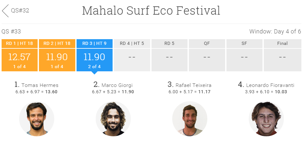Select the RD 2 | HT 18 tab

coord(57,43)
